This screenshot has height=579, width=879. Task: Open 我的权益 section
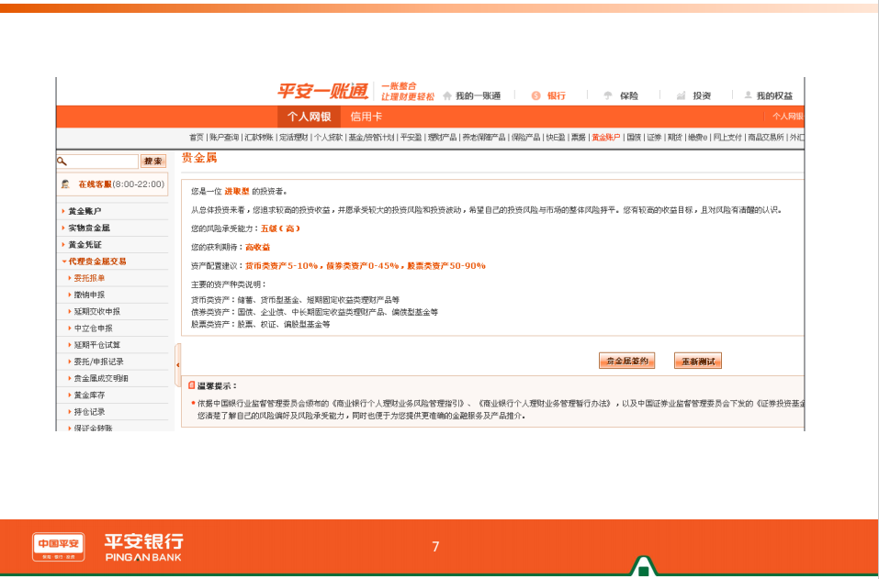[768, 95]
